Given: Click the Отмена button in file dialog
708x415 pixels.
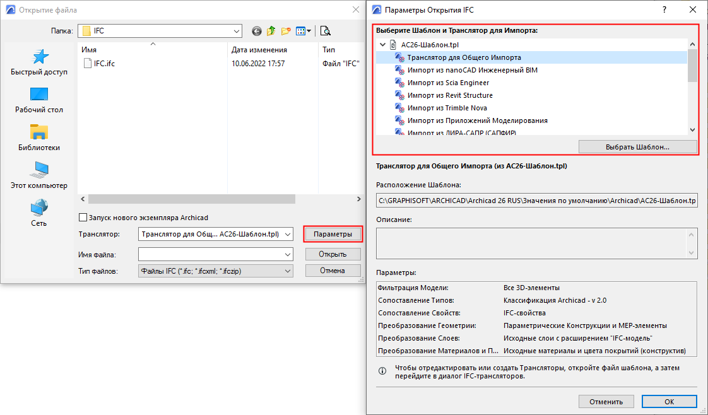Looking at the screenshot, I should click(x=333, y=271).
